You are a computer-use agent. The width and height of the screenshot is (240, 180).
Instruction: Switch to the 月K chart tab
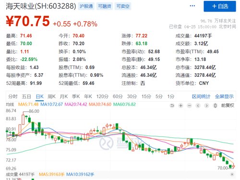64,96
